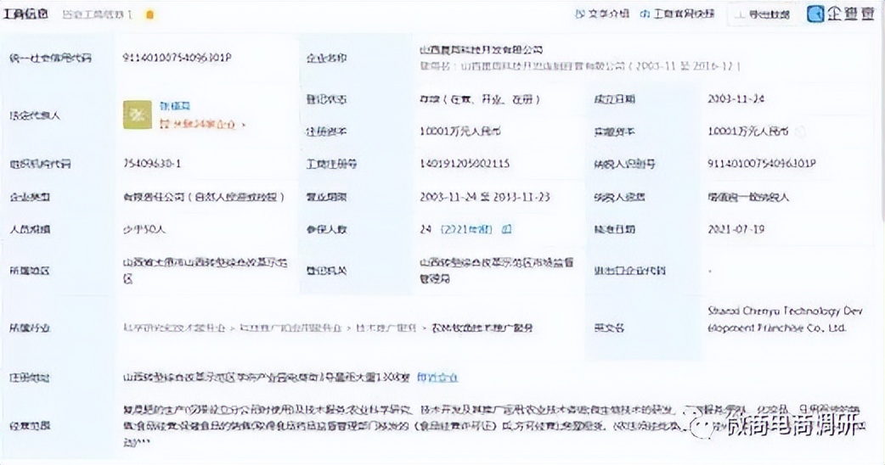Click the 企业类型 value 有限责任公司

pyautogui.click(x=204, y=197)
